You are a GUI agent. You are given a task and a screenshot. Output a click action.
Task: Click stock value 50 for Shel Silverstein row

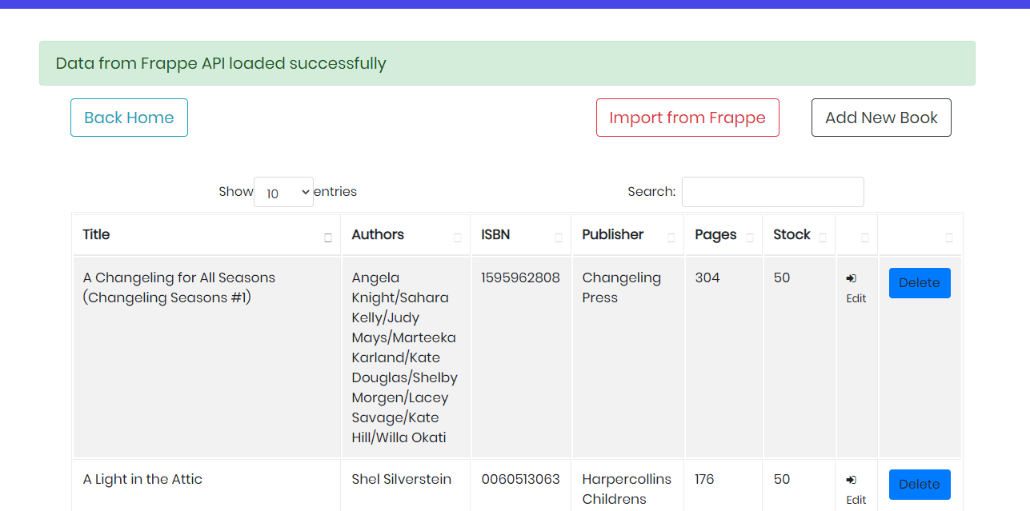[782, 479]
